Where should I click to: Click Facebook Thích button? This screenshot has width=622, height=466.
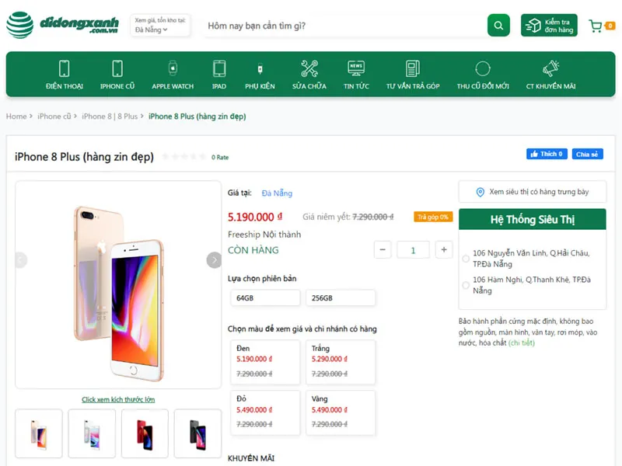(547, 154)
